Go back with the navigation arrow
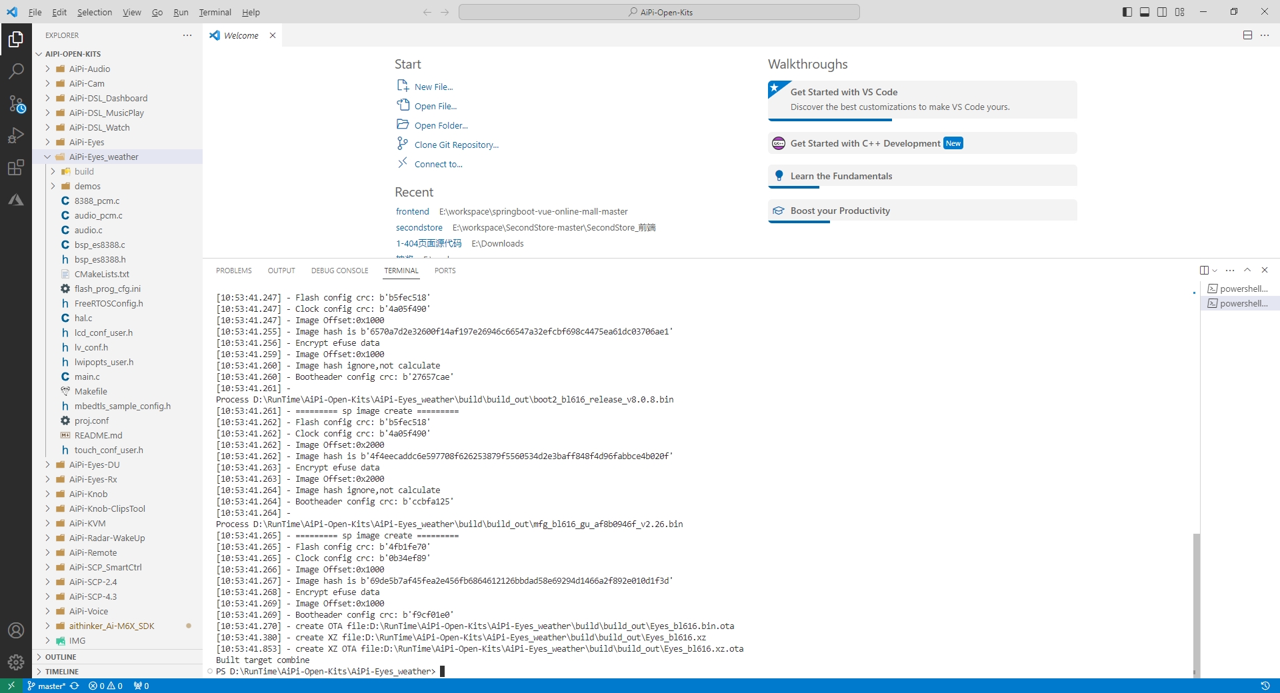This screenshot has width=1280, height=693. tap(427, 12)
